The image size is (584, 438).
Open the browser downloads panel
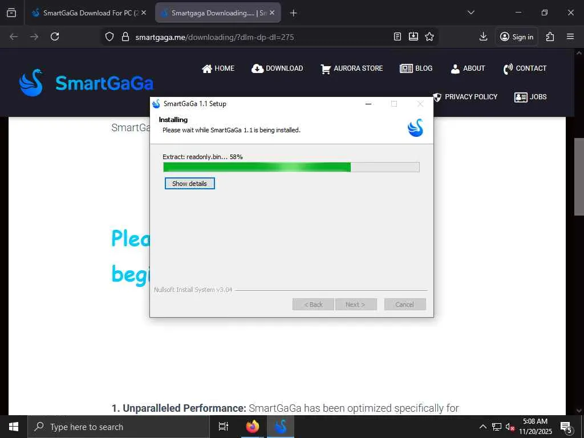pos(483,36)
